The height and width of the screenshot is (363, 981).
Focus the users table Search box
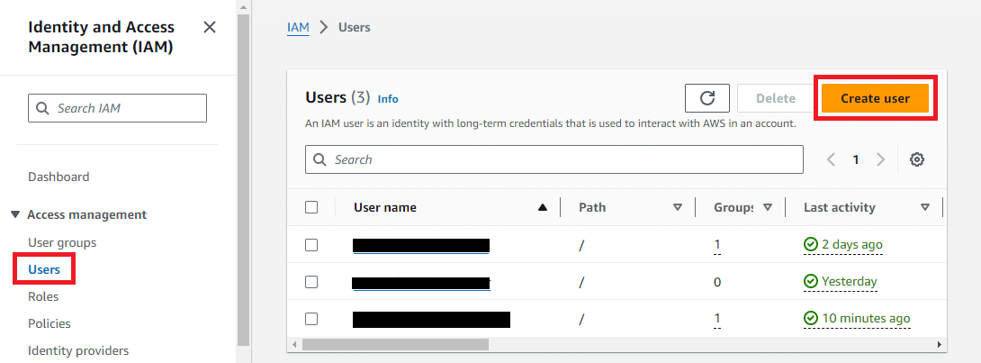click(553, 159)
